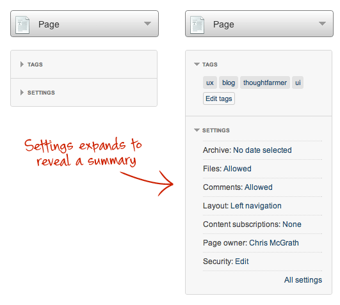This screenshot has width=340, height=305.
Task: Select the ui tag
Action: click(298, 82)
